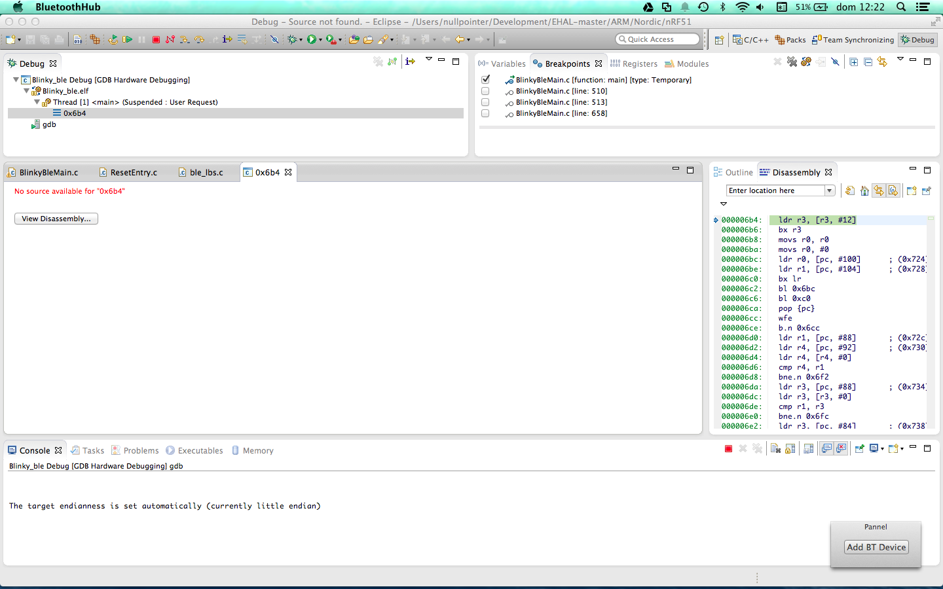Open the Display Selected Console dropdown arrow
The height and width of the screenshot is (589, 943).
[882, 449]
